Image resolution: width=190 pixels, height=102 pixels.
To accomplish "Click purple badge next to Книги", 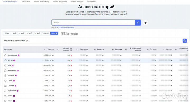I will (14, 81).
